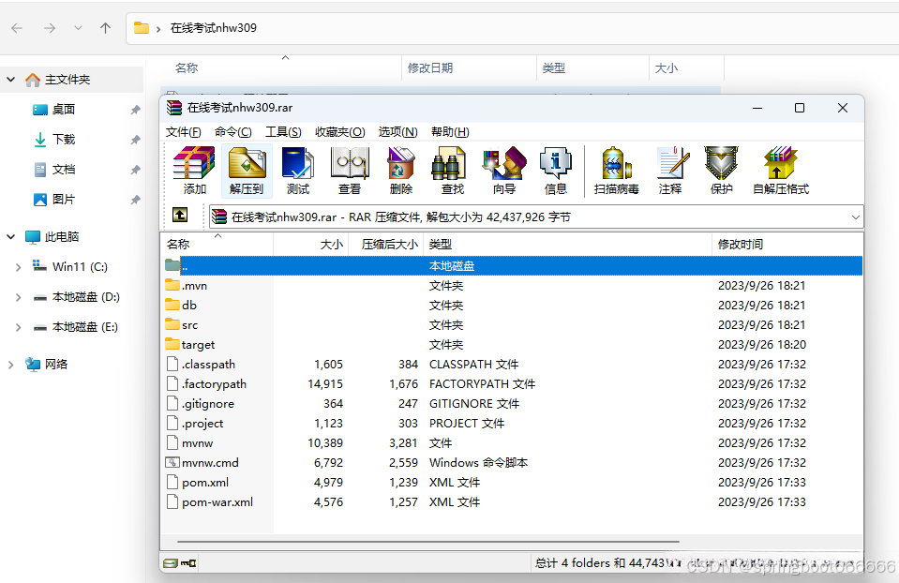Sort WinRAR list by 类型 column
Viewport: 899px width, 583px height.
567,245
